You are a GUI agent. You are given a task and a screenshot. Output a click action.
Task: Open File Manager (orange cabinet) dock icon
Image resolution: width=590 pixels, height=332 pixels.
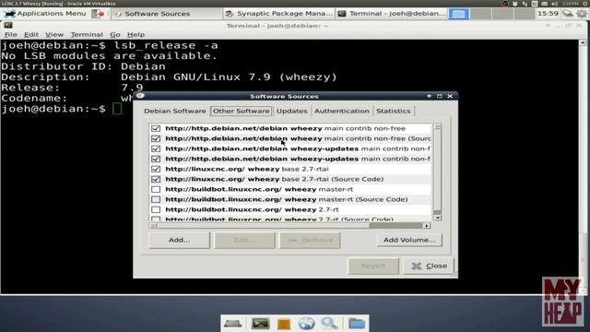(284, 324)
